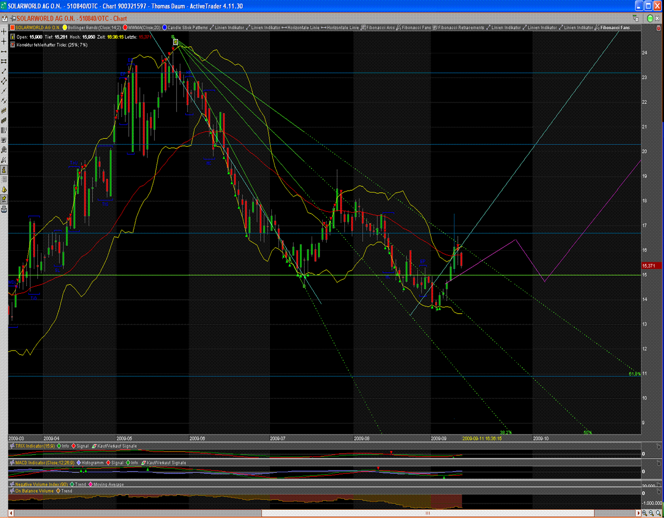The image size is (664, 518).
Task: Toggle the red WMA(Close;20) indicator marker
Action: 125,28
